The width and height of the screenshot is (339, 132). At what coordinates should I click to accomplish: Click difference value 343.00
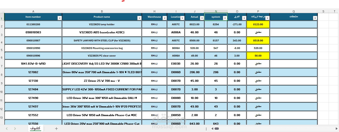click(237, 40)
